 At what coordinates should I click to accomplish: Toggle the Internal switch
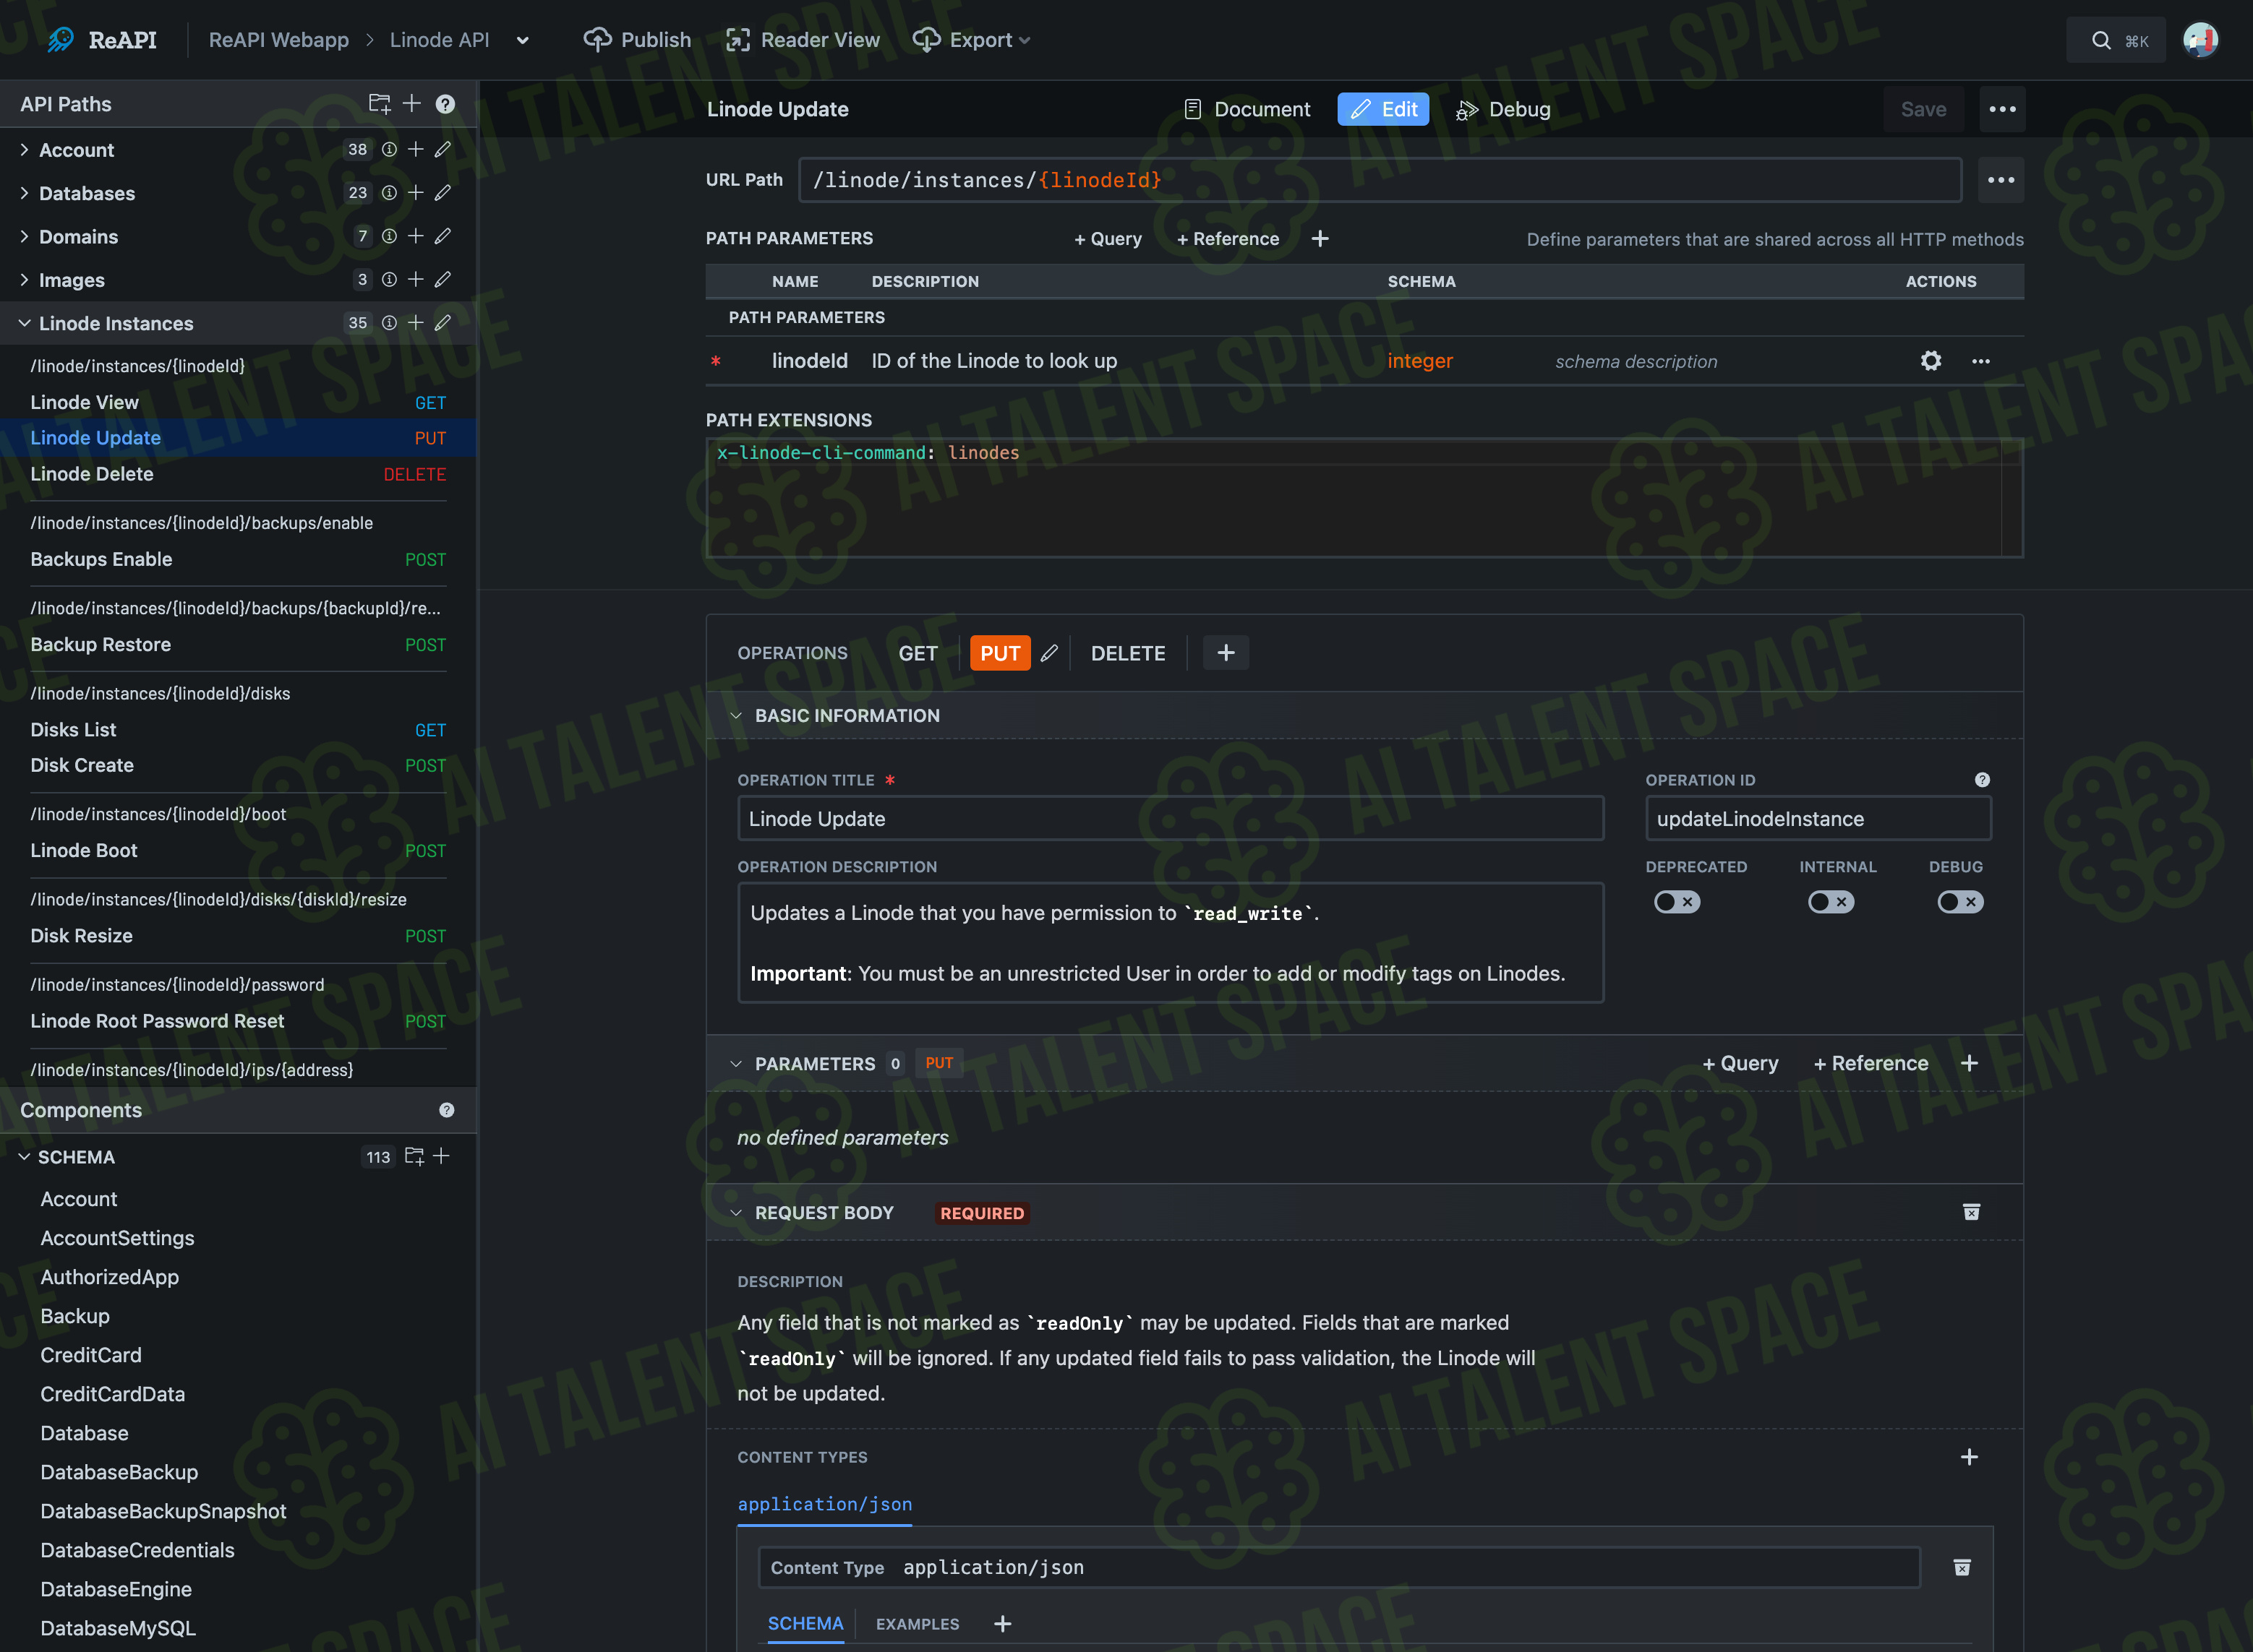pyautogui.click(x=1830, y=902)
